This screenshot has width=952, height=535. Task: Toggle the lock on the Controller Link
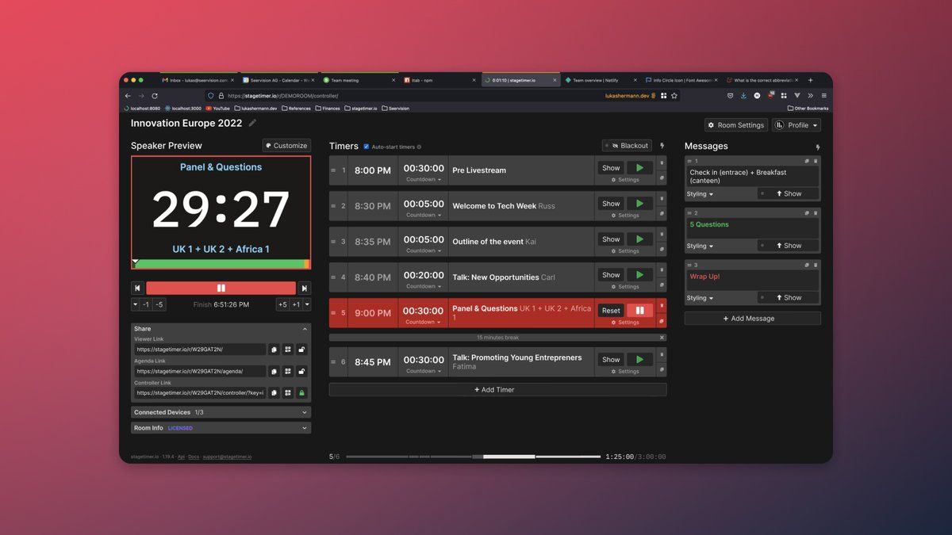(301, 392)
